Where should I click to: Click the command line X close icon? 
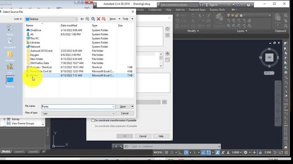click(116, 147)
